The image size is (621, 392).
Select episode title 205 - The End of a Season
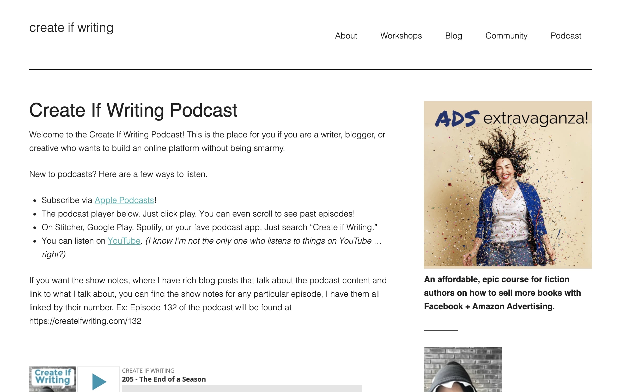164,379
